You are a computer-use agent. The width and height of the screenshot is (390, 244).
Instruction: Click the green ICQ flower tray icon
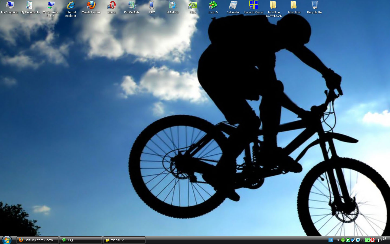click(343, 240)
